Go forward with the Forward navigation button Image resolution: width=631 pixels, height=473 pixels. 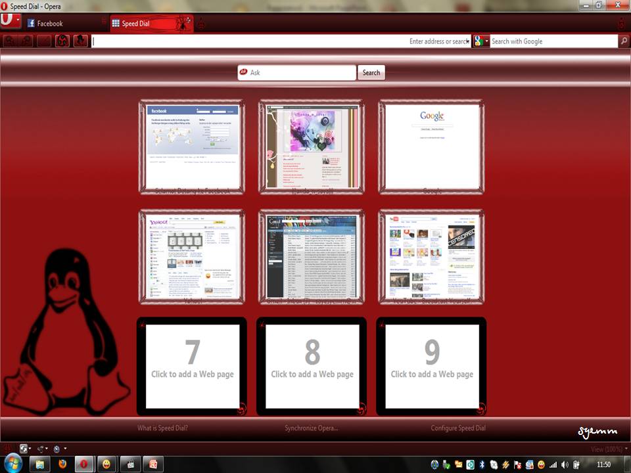[x=26, y=41]
